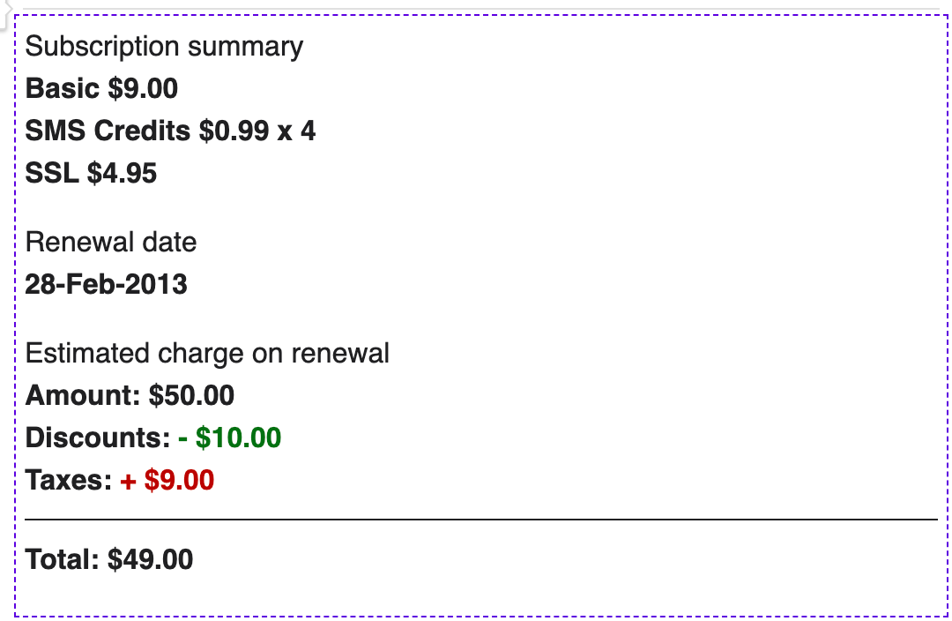
Task: Select the SMS Credits label
Action: 108,131
